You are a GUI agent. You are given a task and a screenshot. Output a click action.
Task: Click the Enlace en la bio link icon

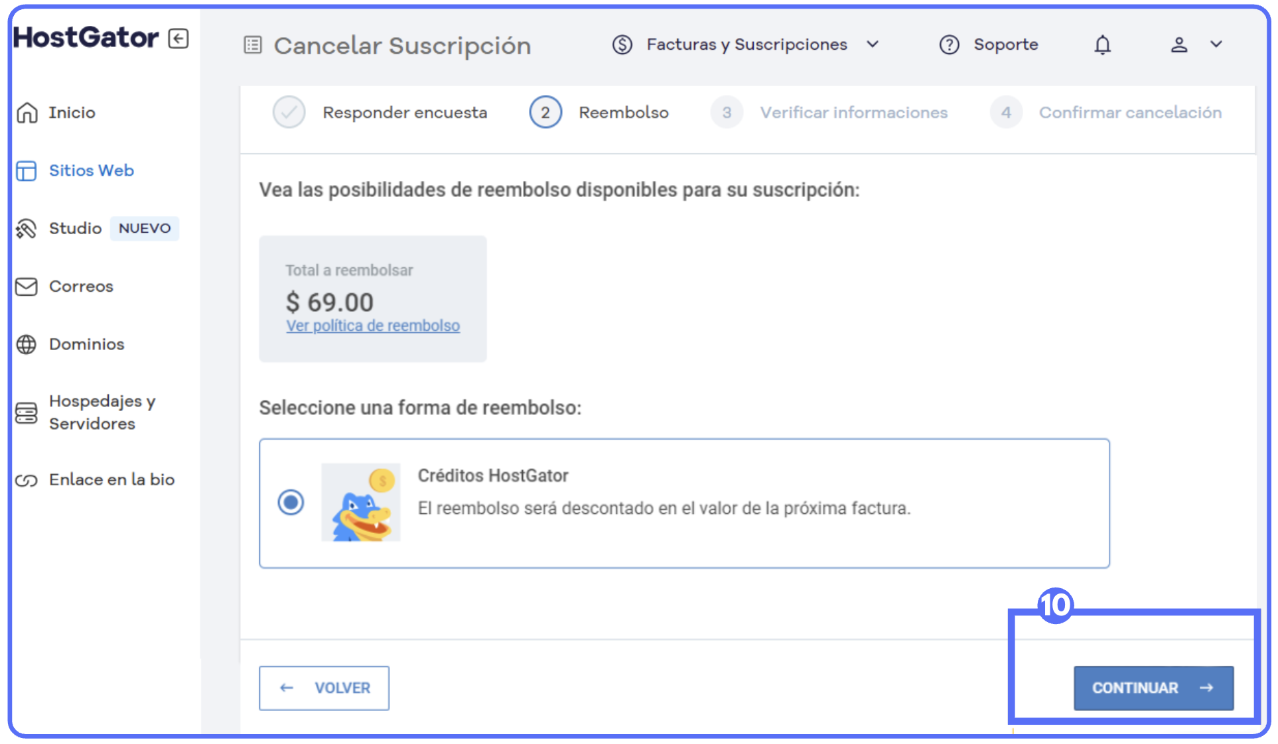coord(26,480)
